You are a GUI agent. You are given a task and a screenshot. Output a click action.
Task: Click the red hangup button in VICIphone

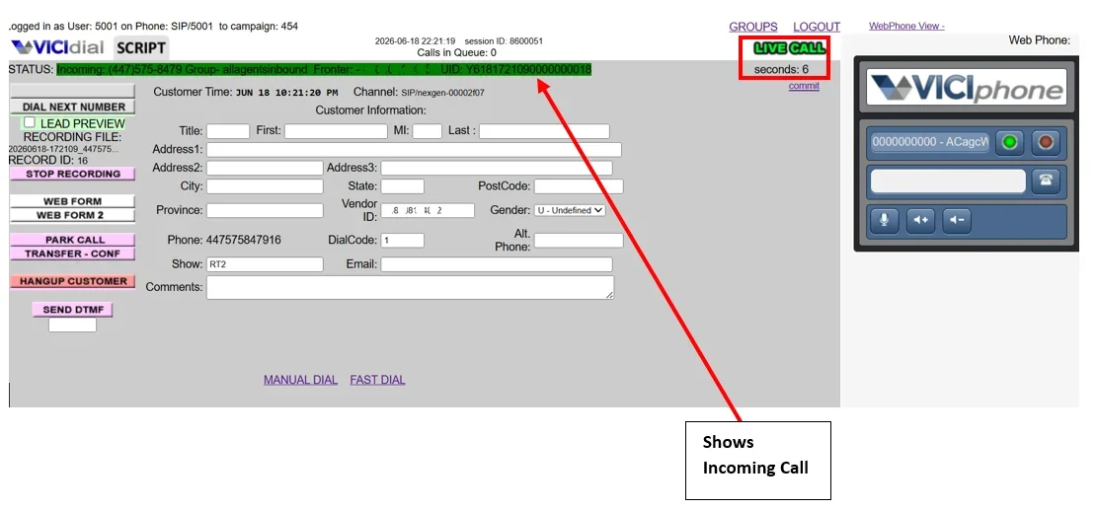[1046, 142]
